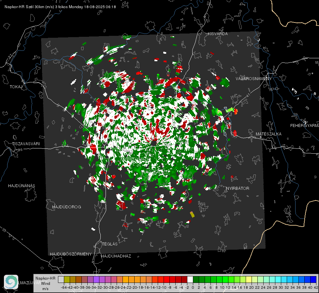Click the HAJDÚDOROG town label
The height and width of the screenshot is (293, 319).
pyautogui.click(x=66, y=207)
